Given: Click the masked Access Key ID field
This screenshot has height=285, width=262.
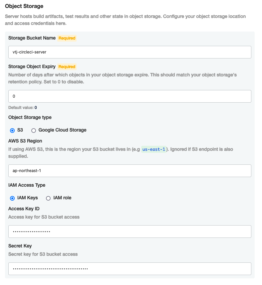Looking at the screenshot, I should tap(130, 232).
